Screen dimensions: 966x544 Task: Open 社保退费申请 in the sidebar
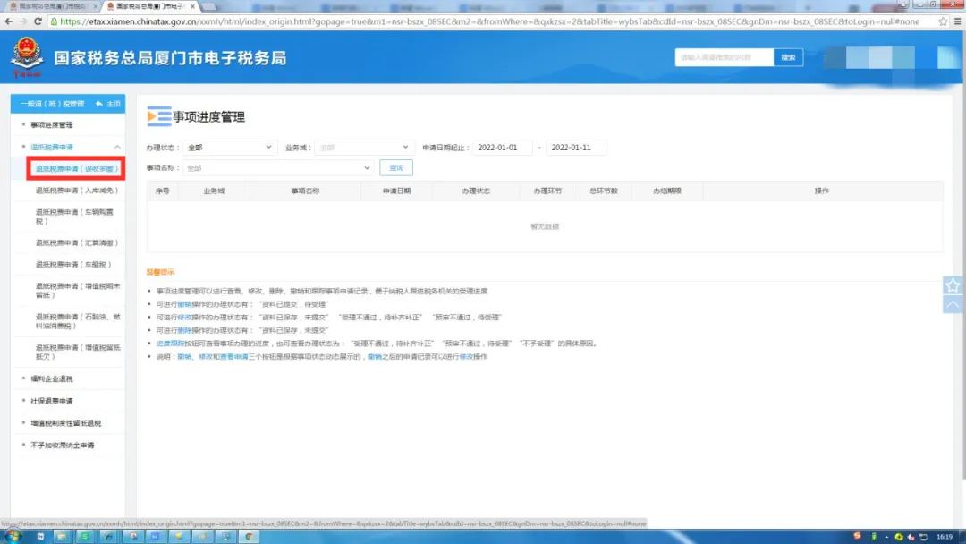coord(52,401)
